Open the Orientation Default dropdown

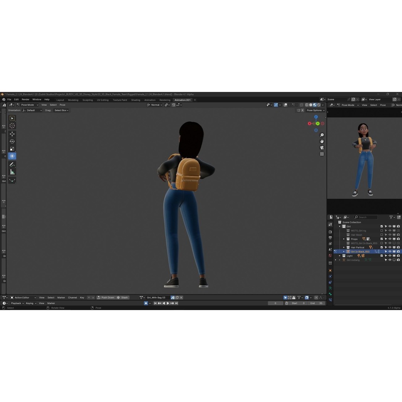pos(32,111)
